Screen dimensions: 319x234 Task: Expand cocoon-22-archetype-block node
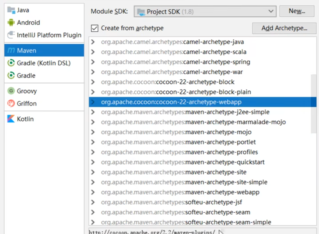pyautogui.click(x=93, y=82)
